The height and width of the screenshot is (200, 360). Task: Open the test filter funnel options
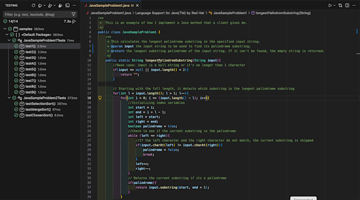(74, 14)
